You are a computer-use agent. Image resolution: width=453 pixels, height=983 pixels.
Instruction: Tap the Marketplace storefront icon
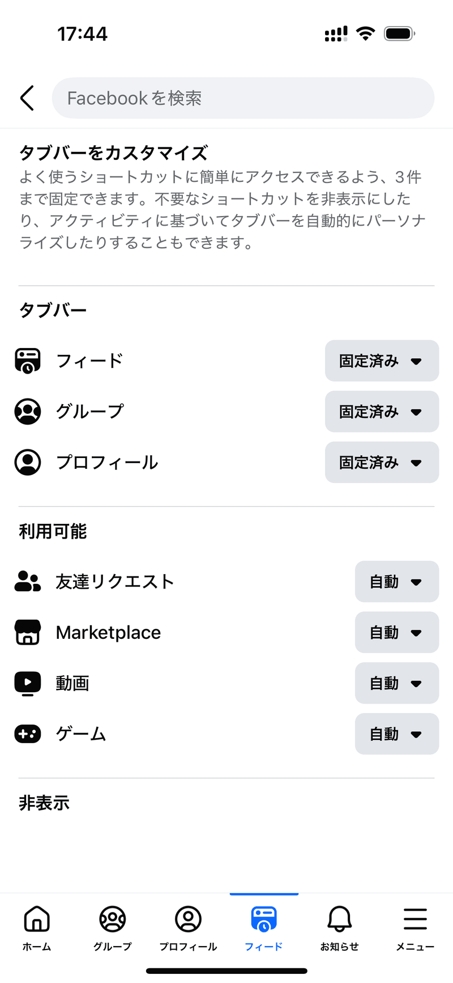28,632
